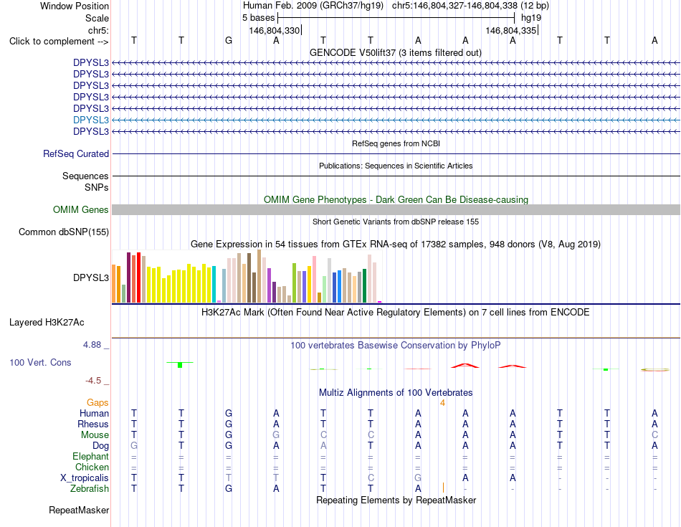Select the X_tropicalis alignment row label
Screen dimensions: 681x527
pos(85,478)
